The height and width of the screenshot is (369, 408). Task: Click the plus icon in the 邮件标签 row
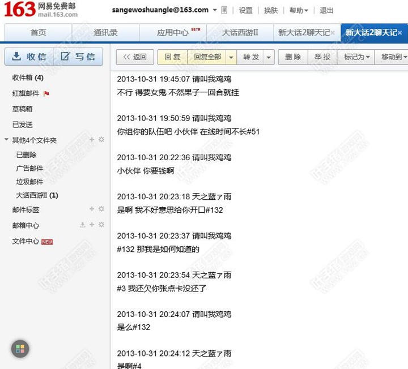coord(92,209)
